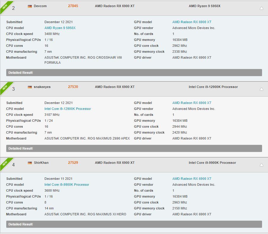Open the AMD Ryzen 9 5950X CPU model link
Viewport: 268px width, 234px height.
tap(60, 28)
